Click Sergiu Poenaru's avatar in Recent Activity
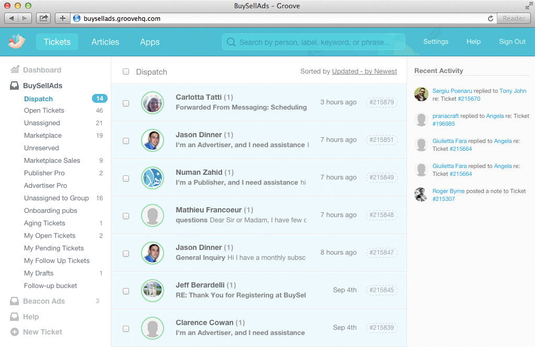 (x=422, y=94)
